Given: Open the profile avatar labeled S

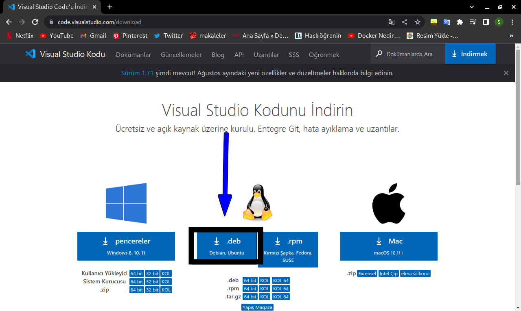Looking at the screenshot, I should coord(499,22).
